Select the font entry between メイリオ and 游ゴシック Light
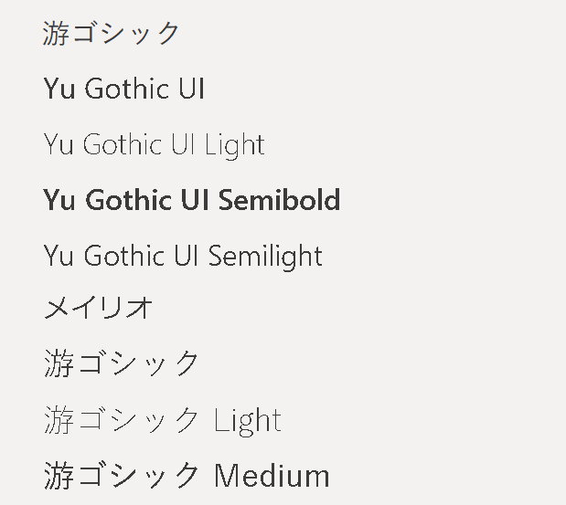This screenshot has width=566, height=505. tap(121, 363)
